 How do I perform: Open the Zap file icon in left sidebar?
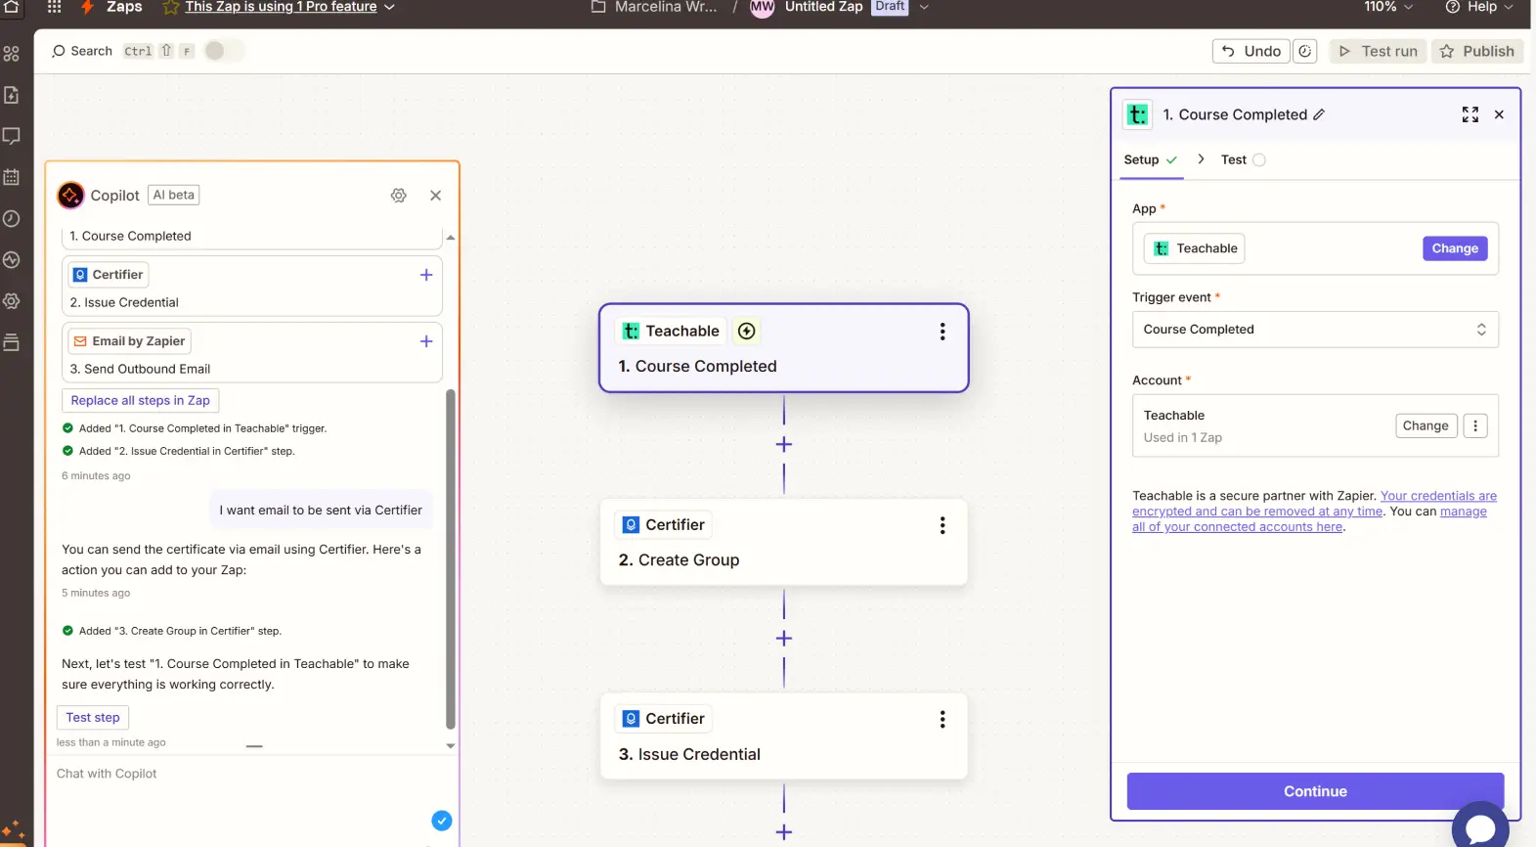[12, 95]
